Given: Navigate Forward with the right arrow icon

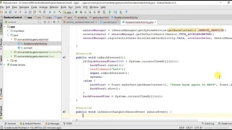Looking at the screenshot, I should [54, 12].
